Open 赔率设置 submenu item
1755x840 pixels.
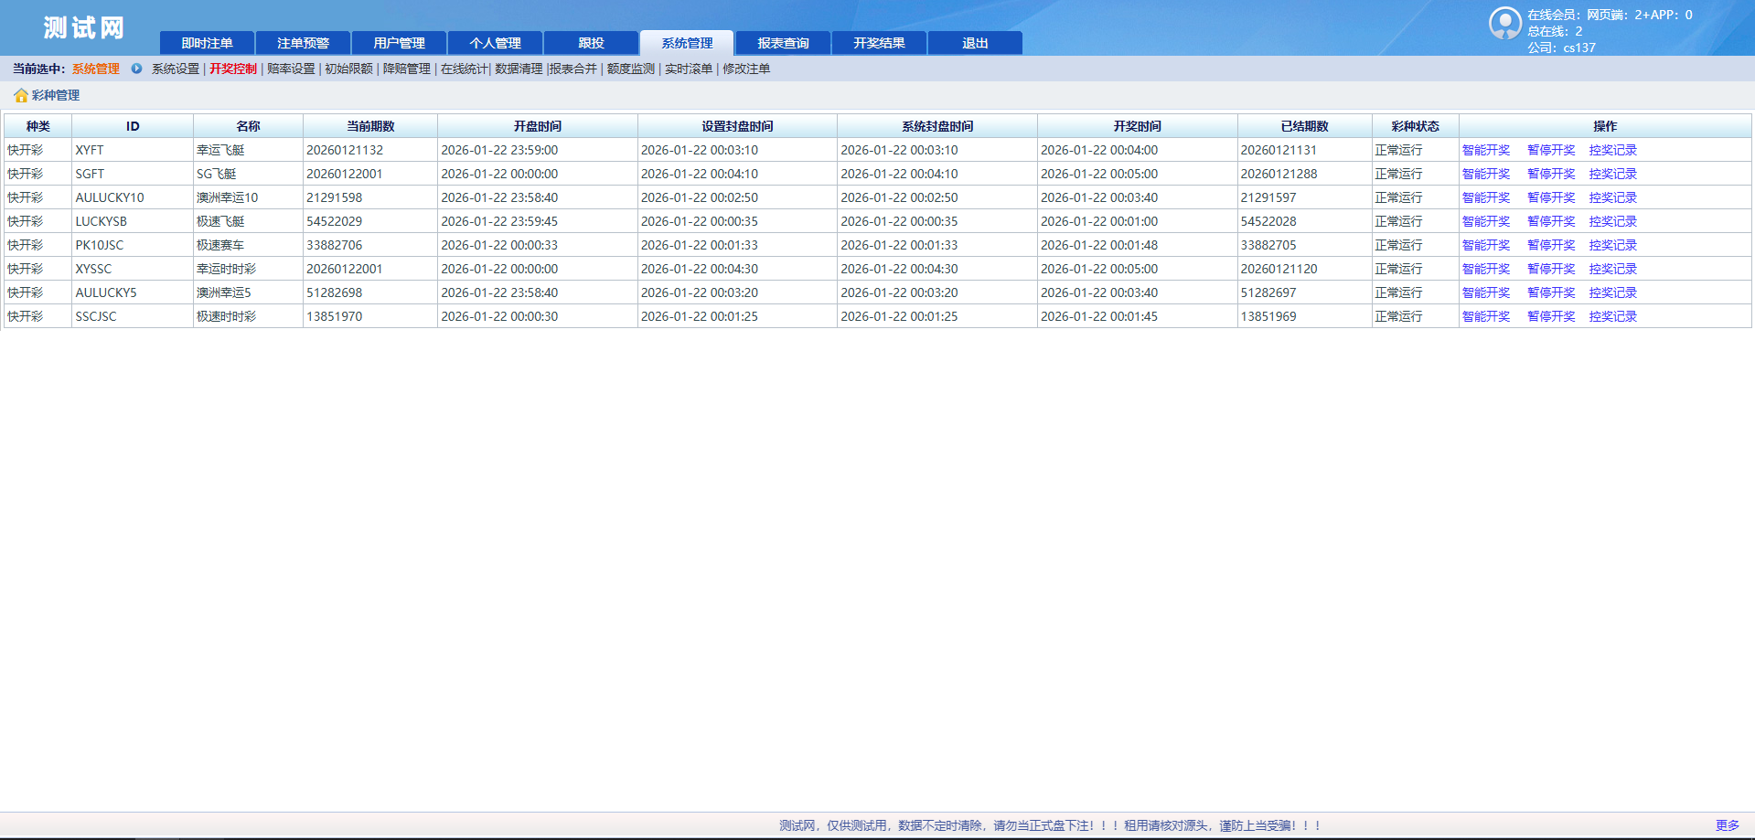291,69
